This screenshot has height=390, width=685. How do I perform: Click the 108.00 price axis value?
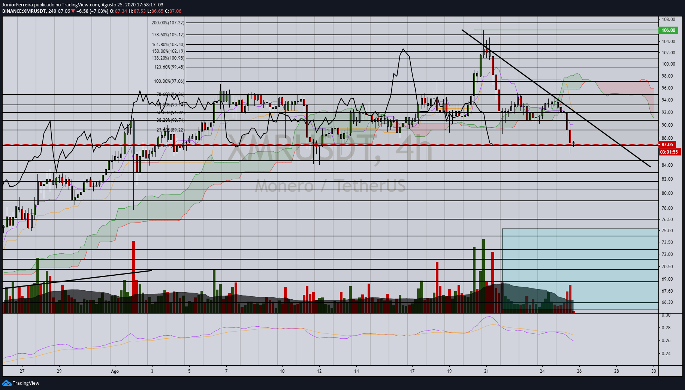click(x=669, y=19)
